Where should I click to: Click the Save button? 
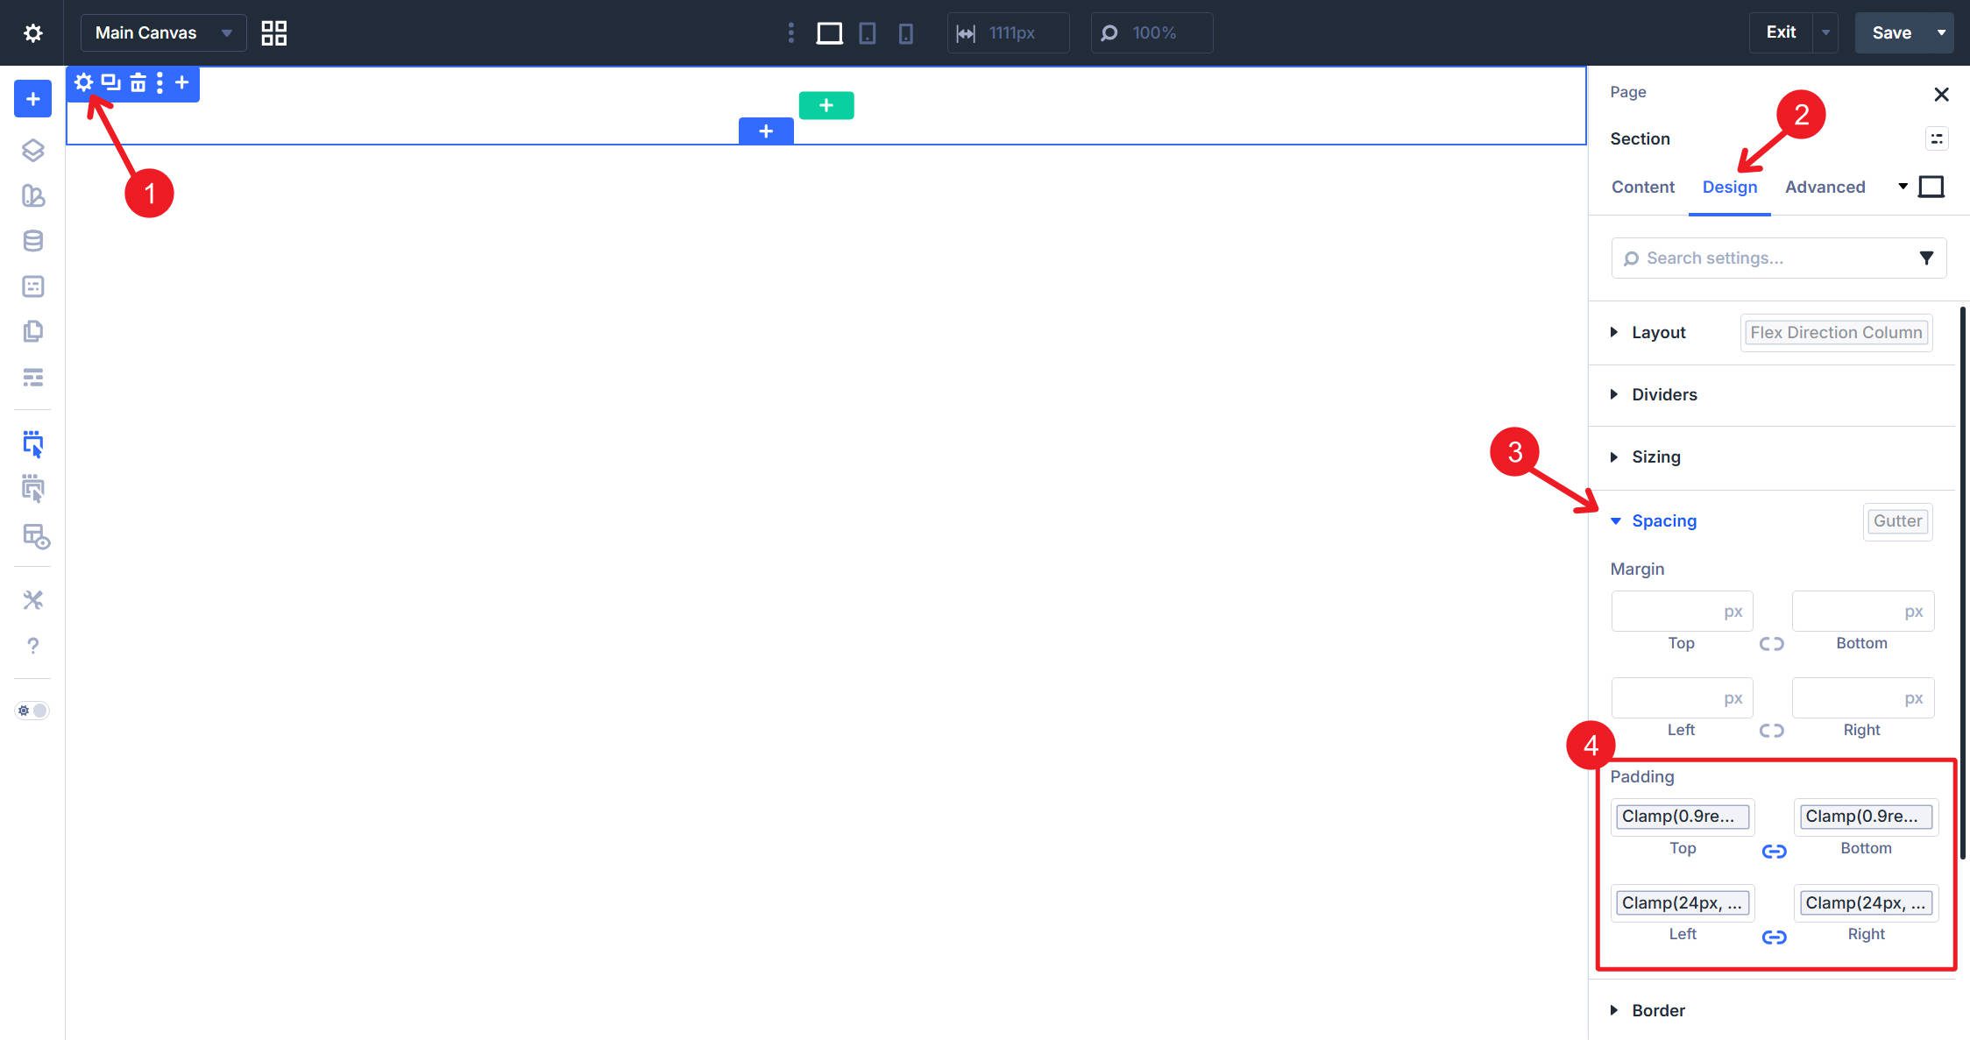coord(1893,32)
